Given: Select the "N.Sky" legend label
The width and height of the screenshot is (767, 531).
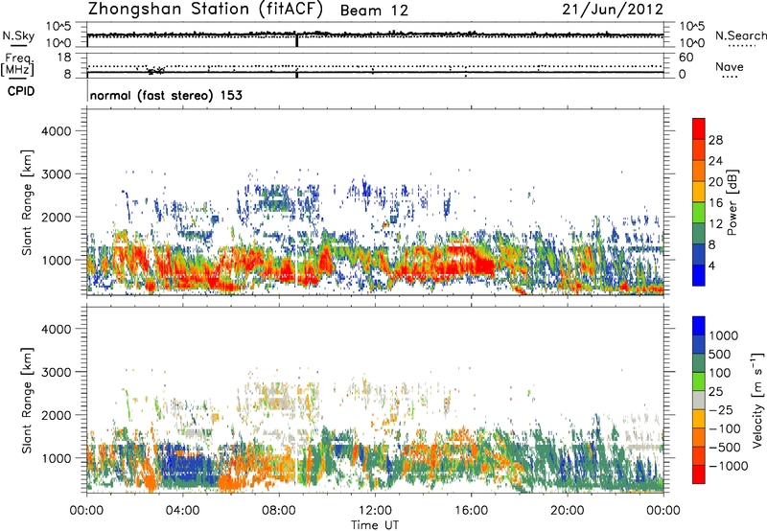Looking at the screenshot, I should click(18, 35).
